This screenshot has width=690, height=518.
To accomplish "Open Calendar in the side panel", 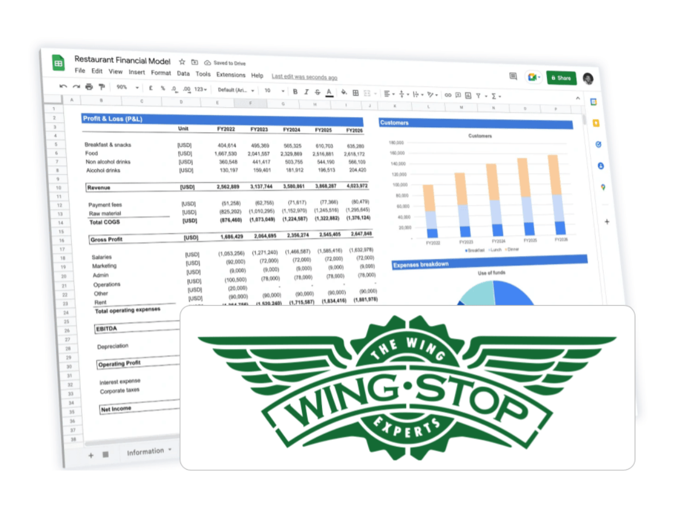I will pos(593,102).
